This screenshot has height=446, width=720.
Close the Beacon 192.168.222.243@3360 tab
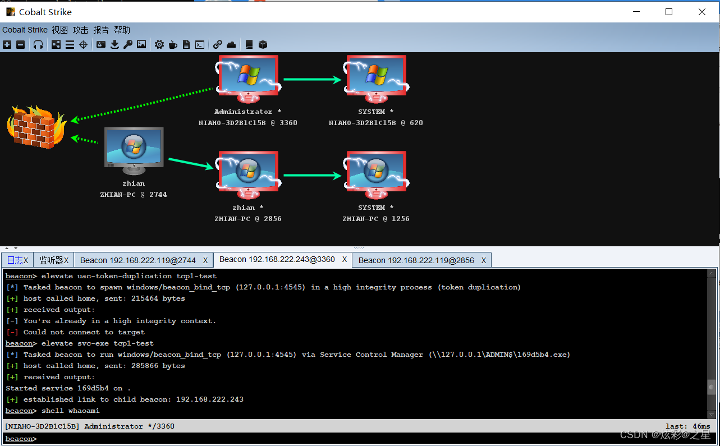[345, 260]
